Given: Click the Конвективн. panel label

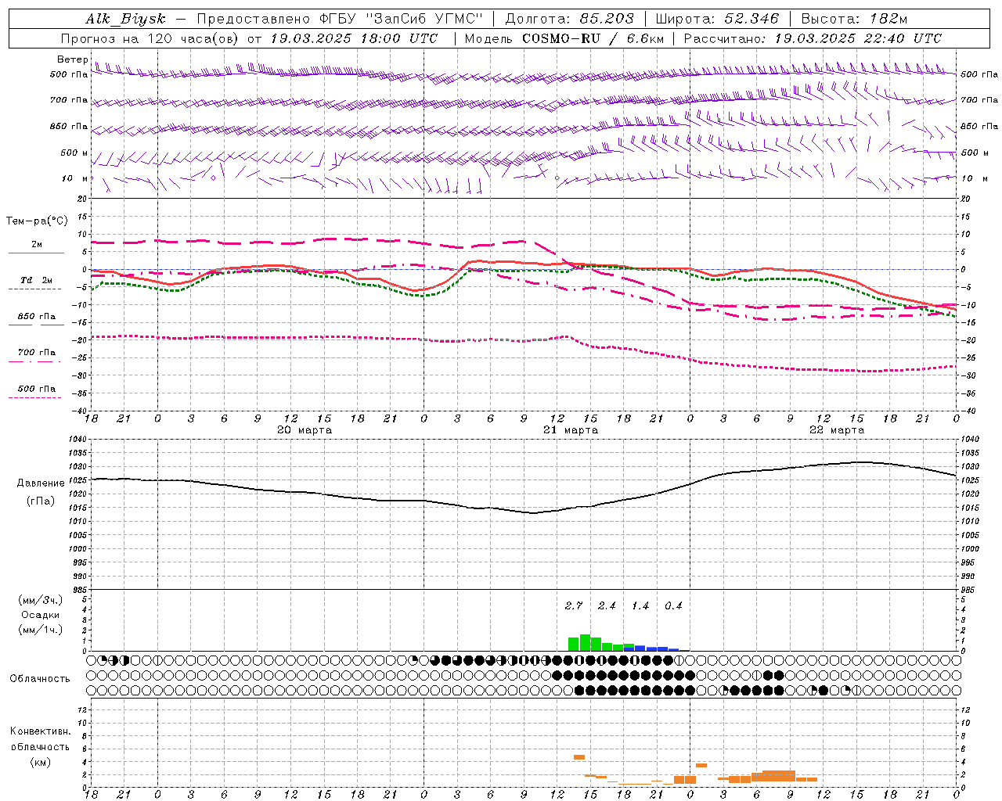Looking at the screenshot, I should click(x=40, y=731).
